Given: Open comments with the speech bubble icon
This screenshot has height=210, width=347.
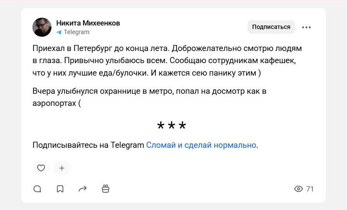Looking at the screenshot, I should tap(37, 189).
